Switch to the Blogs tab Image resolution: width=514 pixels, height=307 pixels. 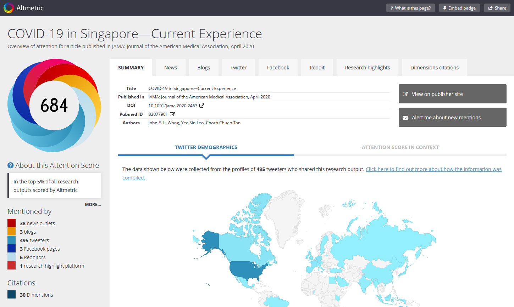[204, 67]
